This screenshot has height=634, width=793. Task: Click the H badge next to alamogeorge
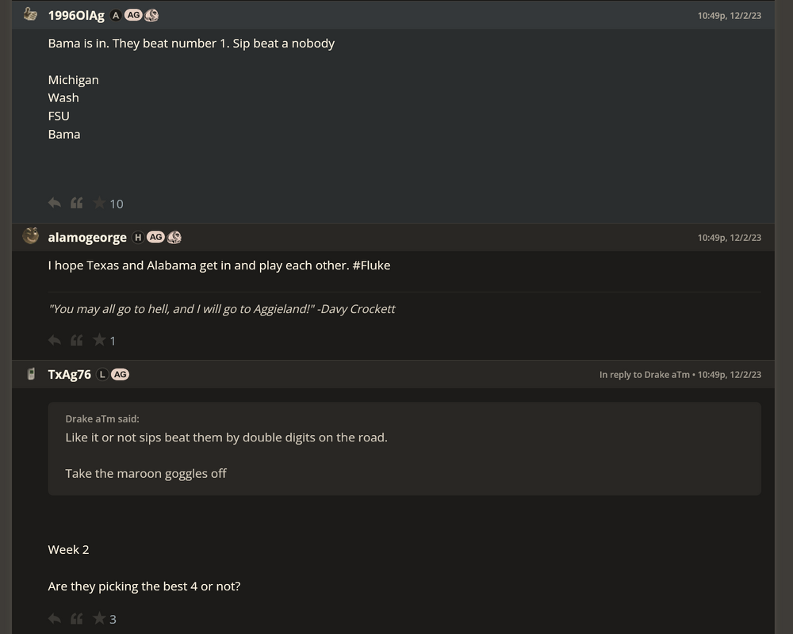tap(138, 237)
